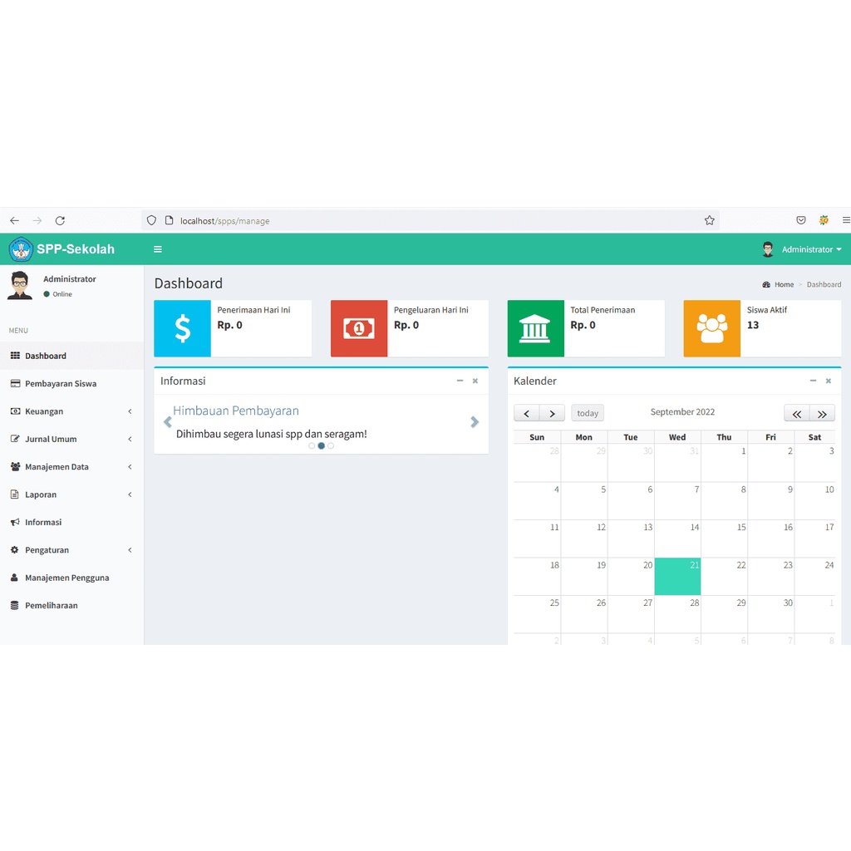Click the Siswa Aktif value 13

point(753,325)
